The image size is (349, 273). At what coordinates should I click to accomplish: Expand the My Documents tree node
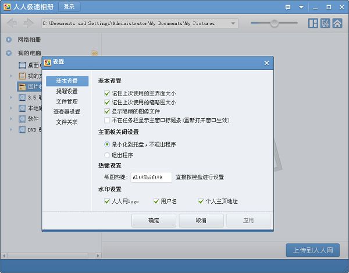(11, 76)
